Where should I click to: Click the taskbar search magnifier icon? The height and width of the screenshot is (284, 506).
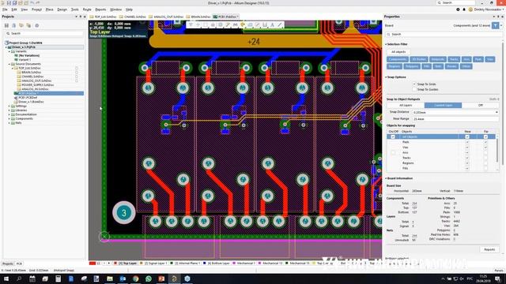click(x=19, y=278)
